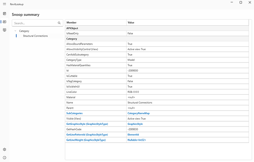
Task: Select Structural Connections tree item
Action: coord(35,36)
